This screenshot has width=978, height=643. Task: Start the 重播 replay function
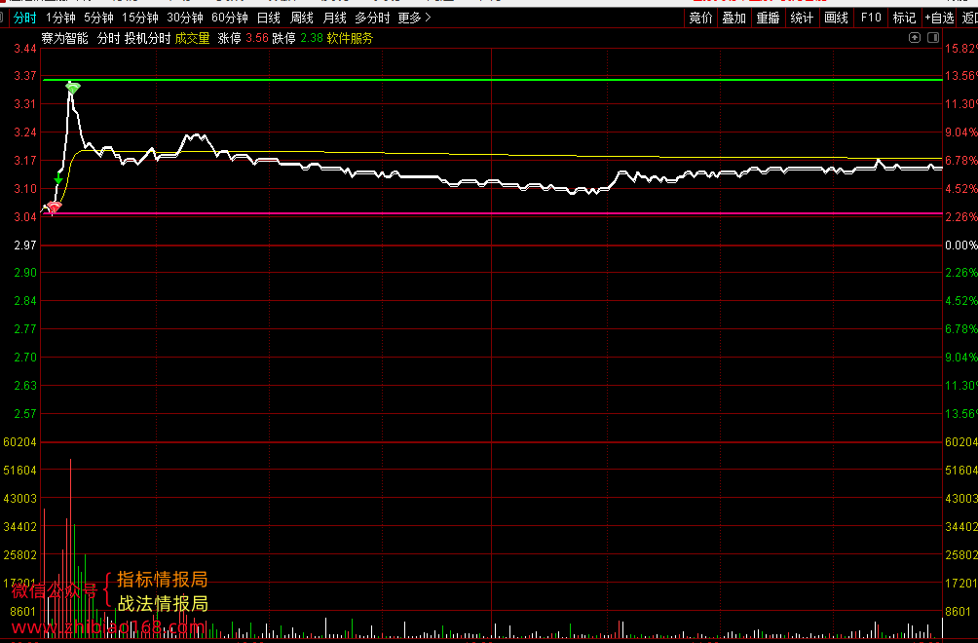click(768, 19)
